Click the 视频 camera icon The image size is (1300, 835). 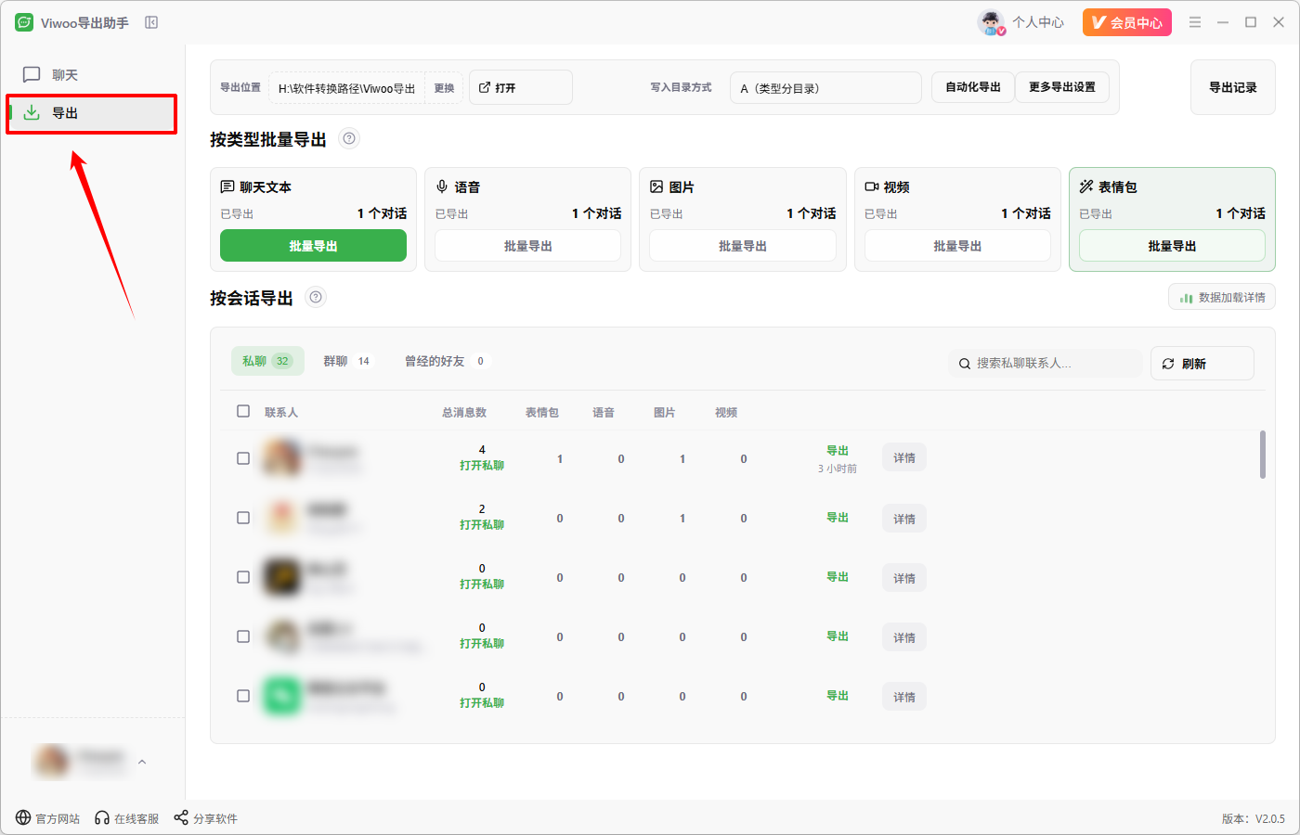tap(872, 186)
